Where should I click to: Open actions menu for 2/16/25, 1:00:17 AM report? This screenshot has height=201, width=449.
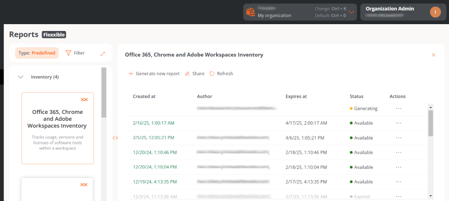coord(399,123)
